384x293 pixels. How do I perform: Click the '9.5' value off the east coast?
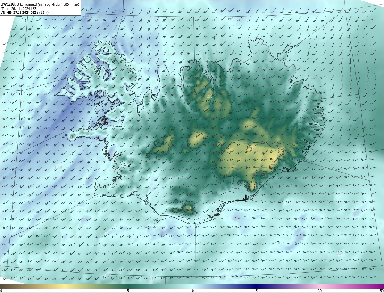(x=331, y=107)
